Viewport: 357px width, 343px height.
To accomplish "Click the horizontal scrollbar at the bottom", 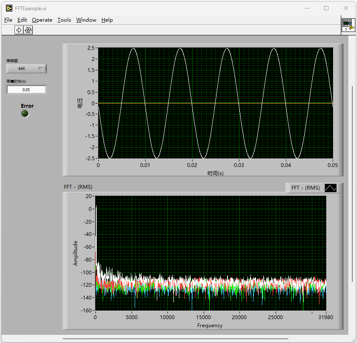I will tap(175, 339).
